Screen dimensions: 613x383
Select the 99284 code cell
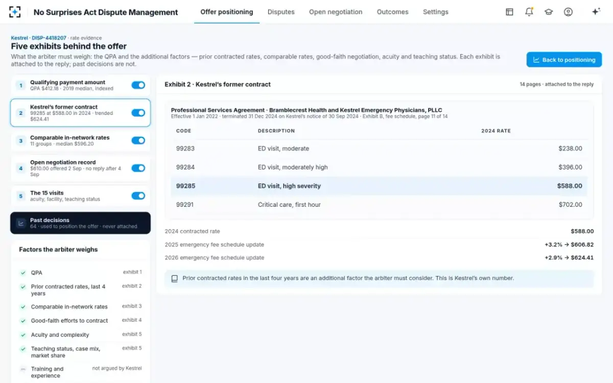[185, 167]
